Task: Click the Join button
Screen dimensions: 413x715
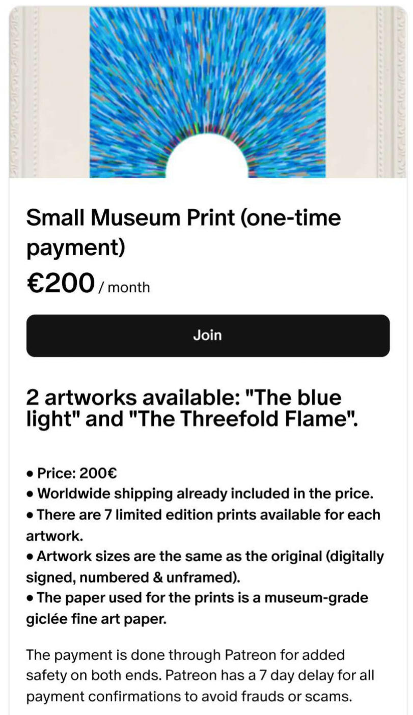Action: click(x=208, y=335)
